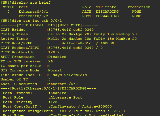Click the 'TC or TCN received' value 26
160x116 pixels.
point(50,61)
